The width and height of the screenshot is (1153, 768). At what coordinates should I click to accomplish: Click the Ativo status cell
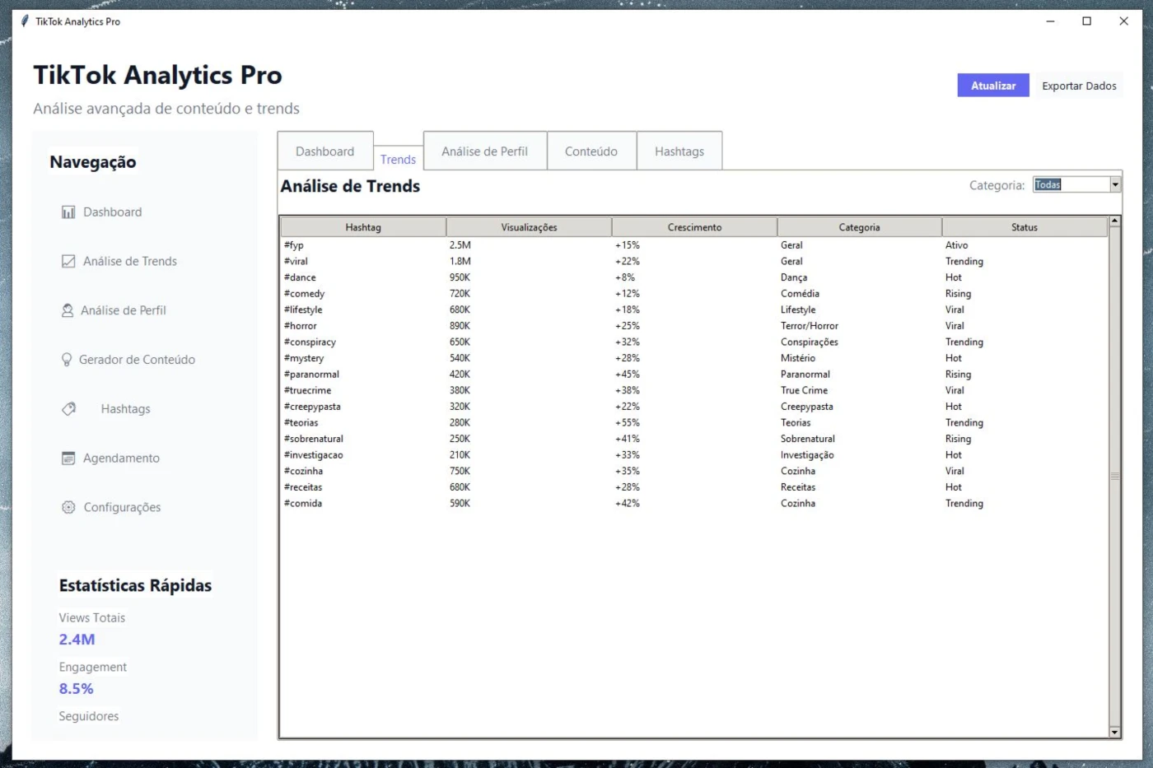[x=957, y=245]
